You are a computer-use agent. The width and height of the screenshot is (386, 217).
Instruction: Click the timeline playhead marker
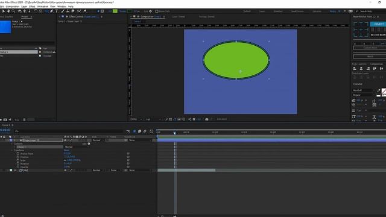tap(174, 133)
